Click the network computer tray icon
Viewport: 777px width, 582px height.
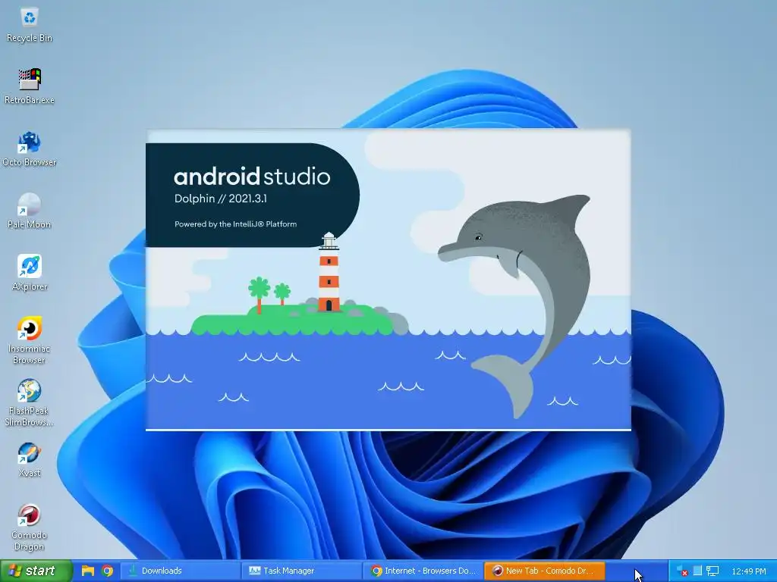(x=712, y=571)
